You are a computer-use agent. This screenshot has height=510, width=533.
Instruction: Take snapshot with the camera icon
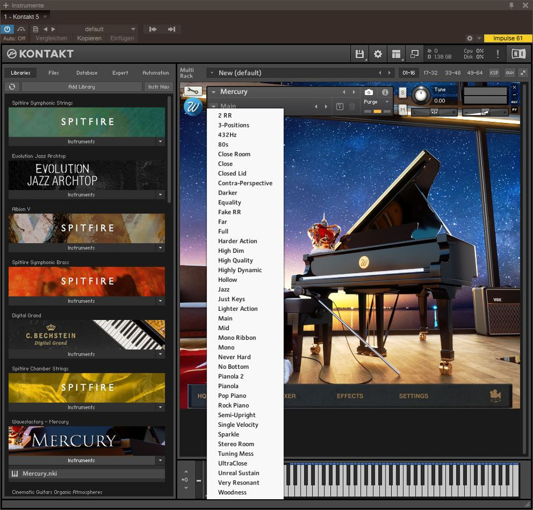coord(369,92)
